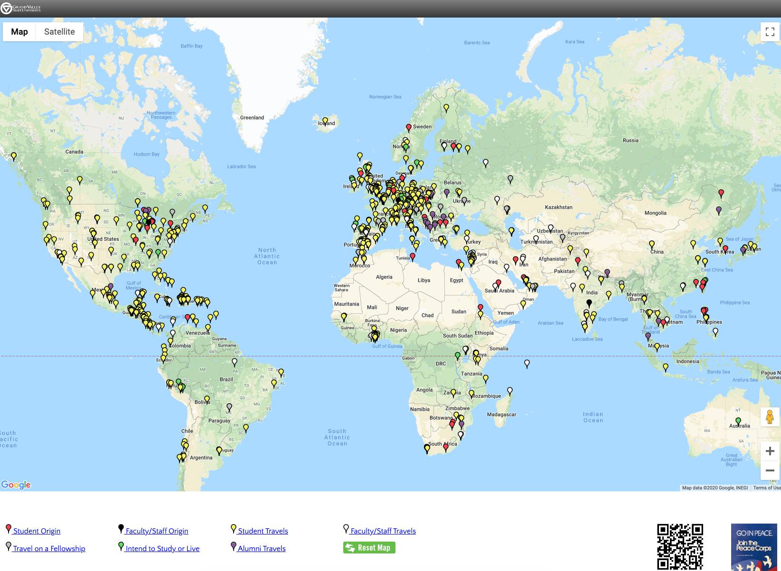Open the Faculty/Staff Travels link
This screenshot has height=571, width=781.
pos(383,531)
